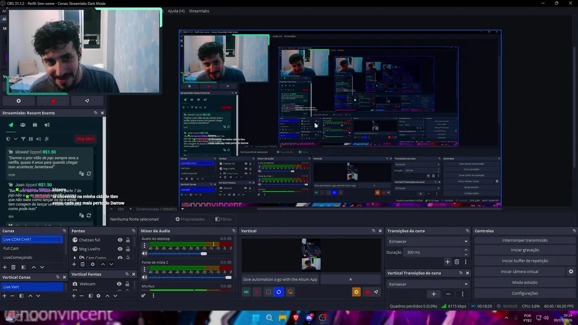Open source properties gear in Fontes

click(x=93, y=264)
